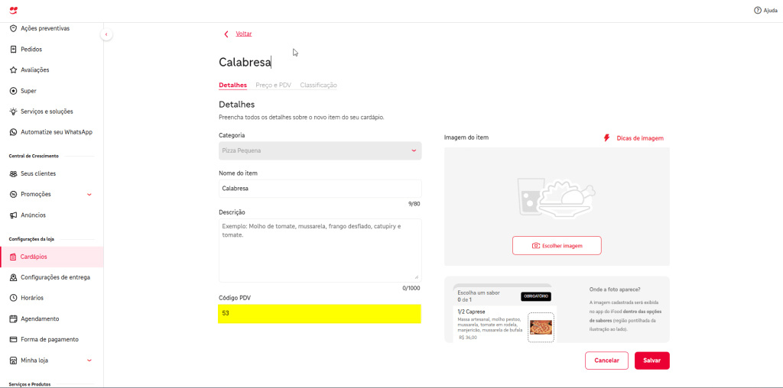Expand the Promoções submenu chevron
The width and height of the screenshot is (783, 388).
89,195
